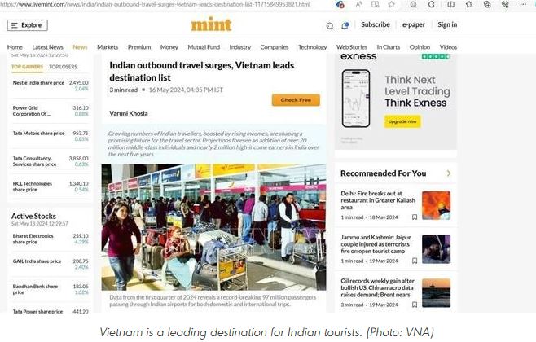This screenshot has height=342, width=536.
Task: Open the Delhi fire article thumbnail
Action: [x=436, y=205]
